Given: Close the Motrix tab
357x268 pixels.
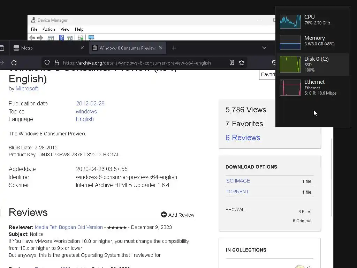Looking at the screenshot, I should [82, 48].
